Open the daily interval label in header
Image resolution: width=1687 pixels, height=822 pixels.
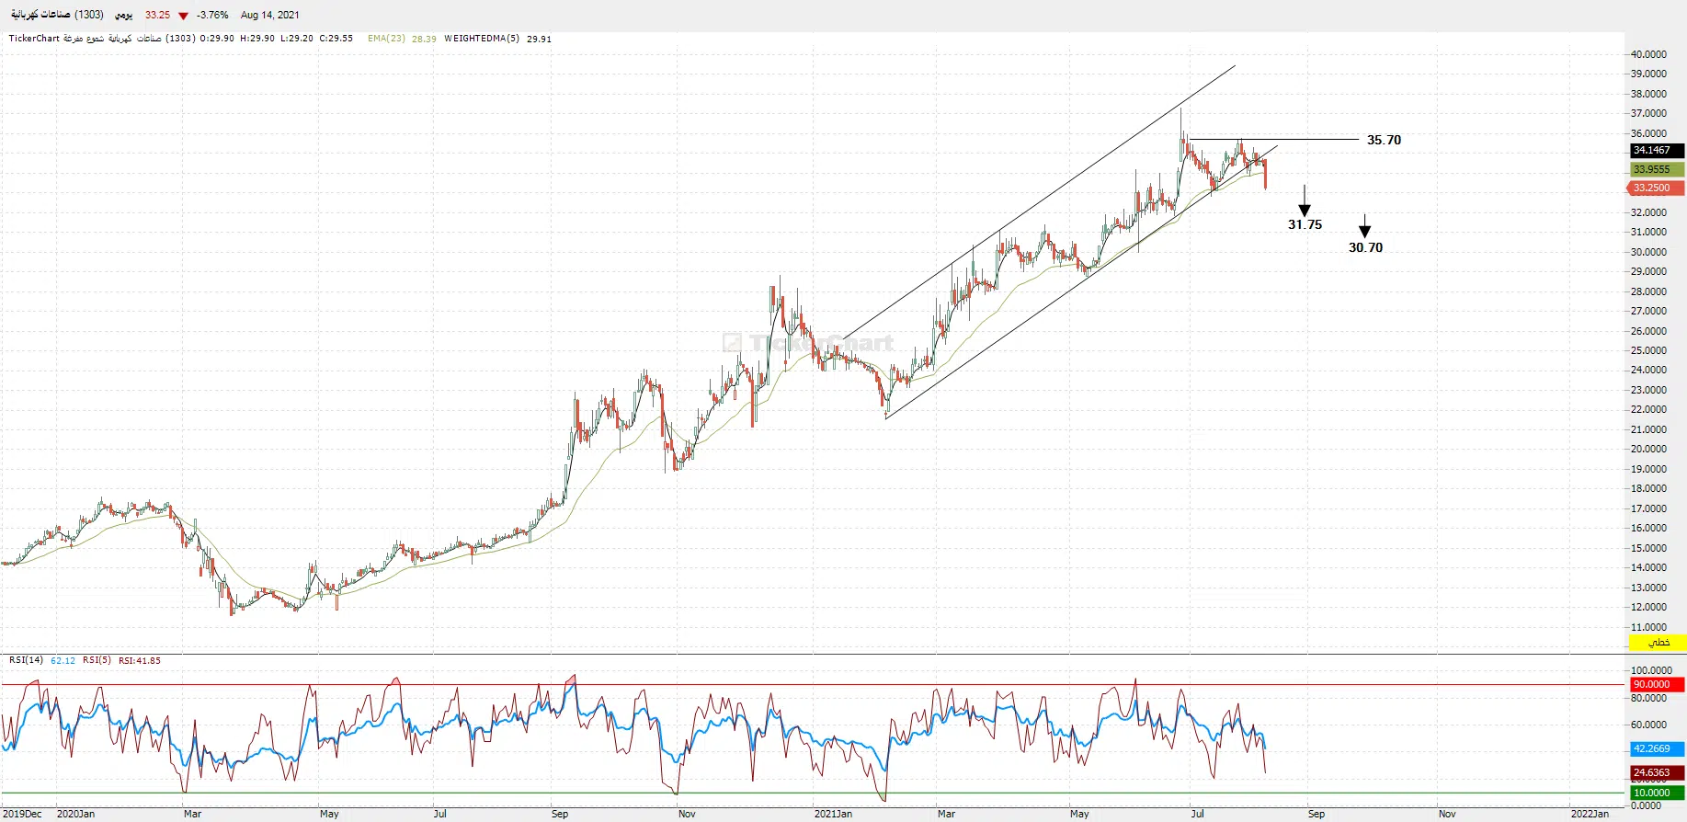pyautogui.click(x=123, y=15)
